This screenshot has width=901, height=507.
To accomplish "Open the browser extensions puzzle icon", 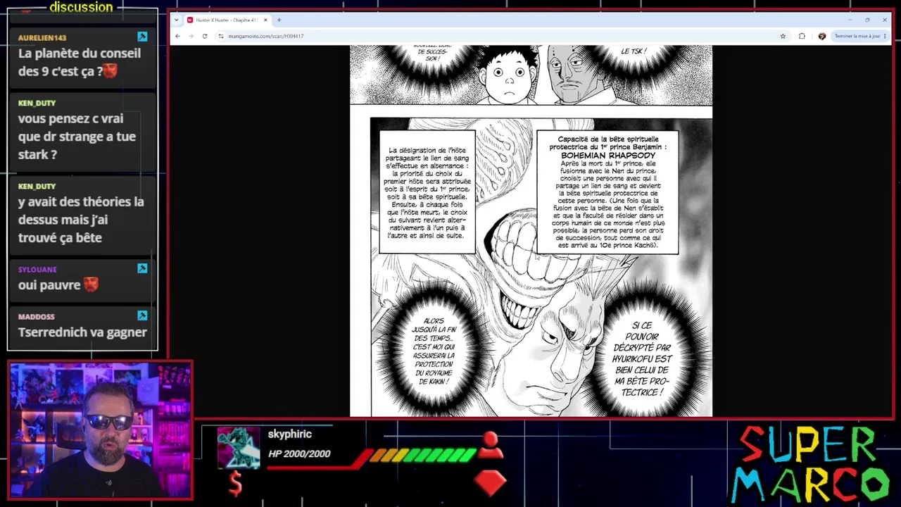I will coord(802,36).
